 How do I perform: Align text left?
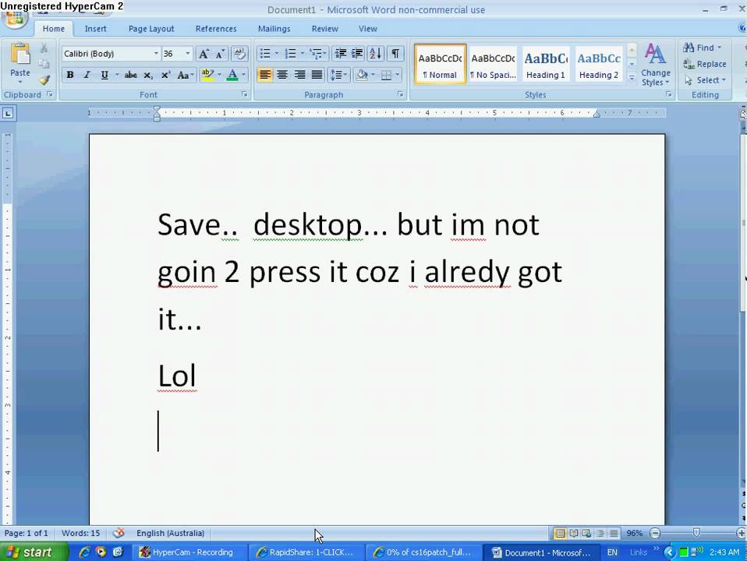pos(265,76)
